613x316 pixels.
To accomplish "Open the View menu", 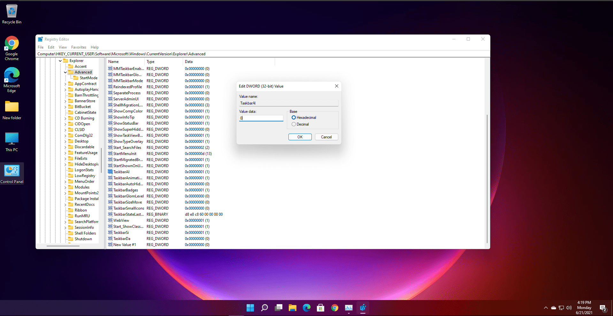I will (x=63, y=47).
